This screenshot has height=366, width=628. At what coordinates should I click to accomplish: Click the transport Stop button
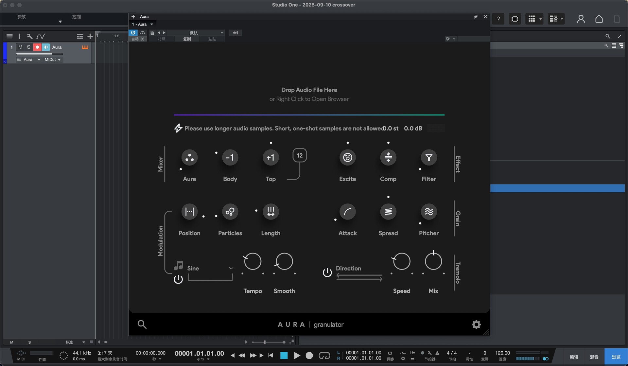284,356
